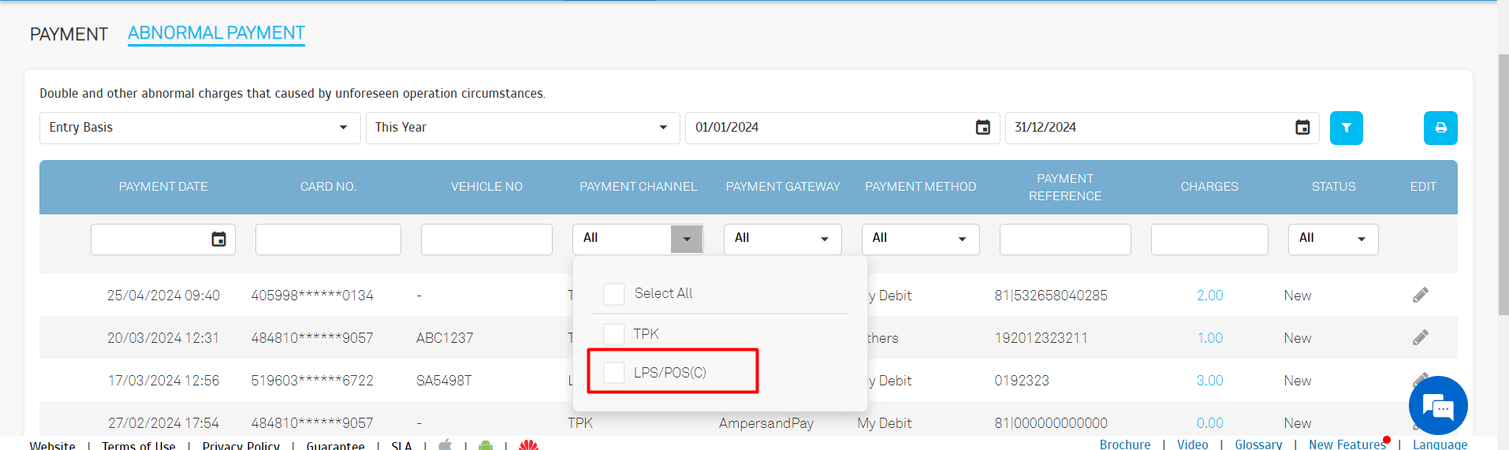Open the This Year period dropdown
Image resolution: width=1509 pixels, height=450 pixels.
pyautogui.click(x=522, y=128)
